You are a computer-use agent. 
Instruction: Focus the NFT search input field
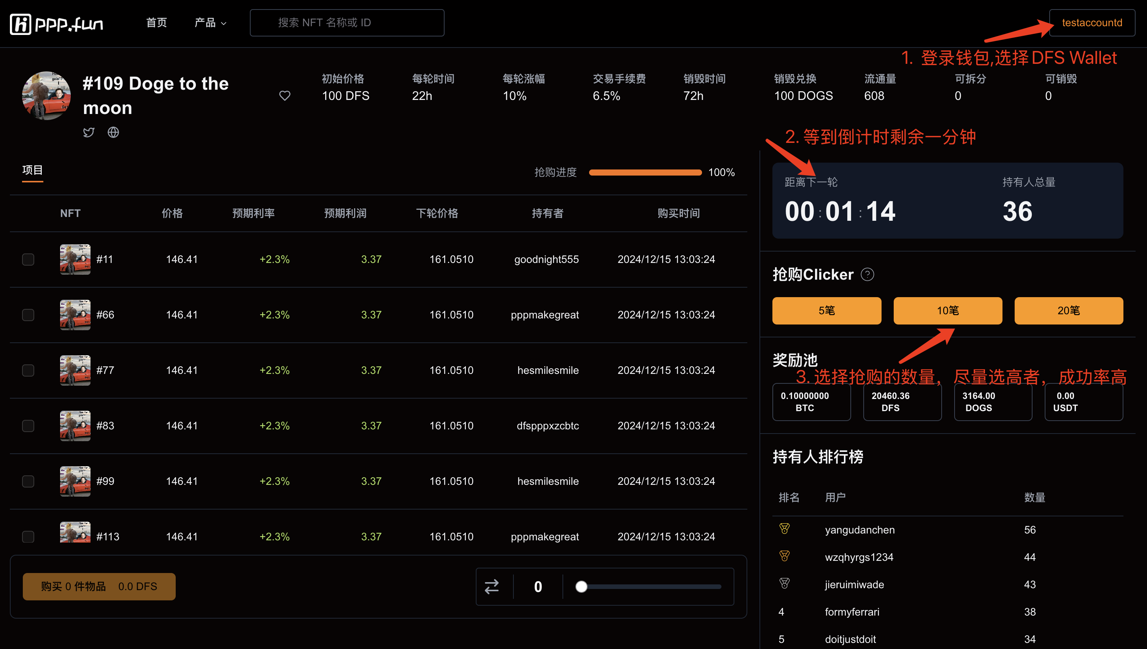[346, 23]
